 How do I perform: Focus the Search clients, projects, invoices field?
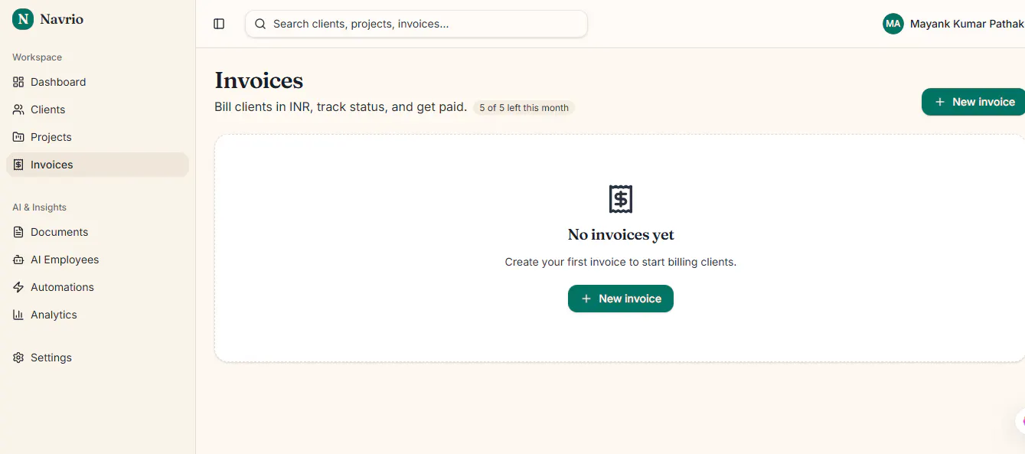[416, 24]
